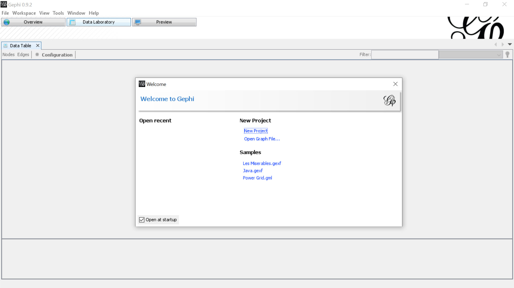Click the lightbulb help icon
Screen dimensions: 514x288
pos(507,55)
